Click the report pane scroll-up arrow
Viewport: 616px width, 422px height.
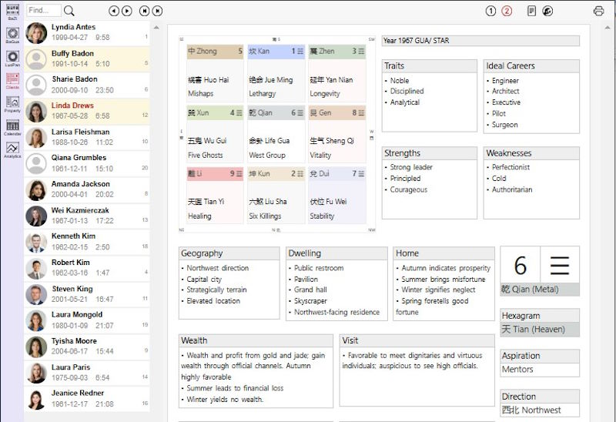click(608, 28)
